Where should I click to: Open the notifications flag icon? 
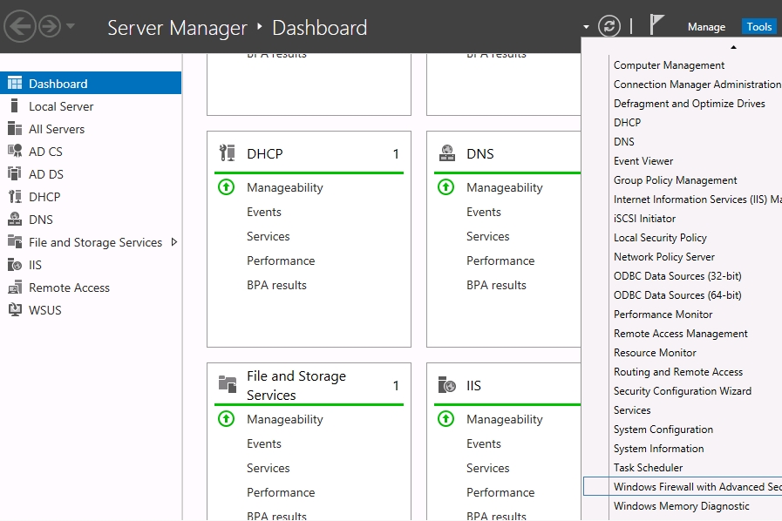[657, 25]
